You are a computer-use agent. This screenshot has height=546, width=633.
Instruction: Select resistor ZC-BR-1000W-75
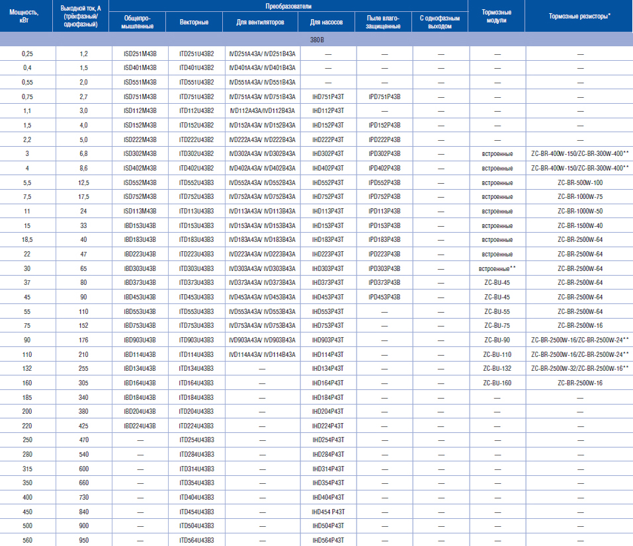(580, 196)
